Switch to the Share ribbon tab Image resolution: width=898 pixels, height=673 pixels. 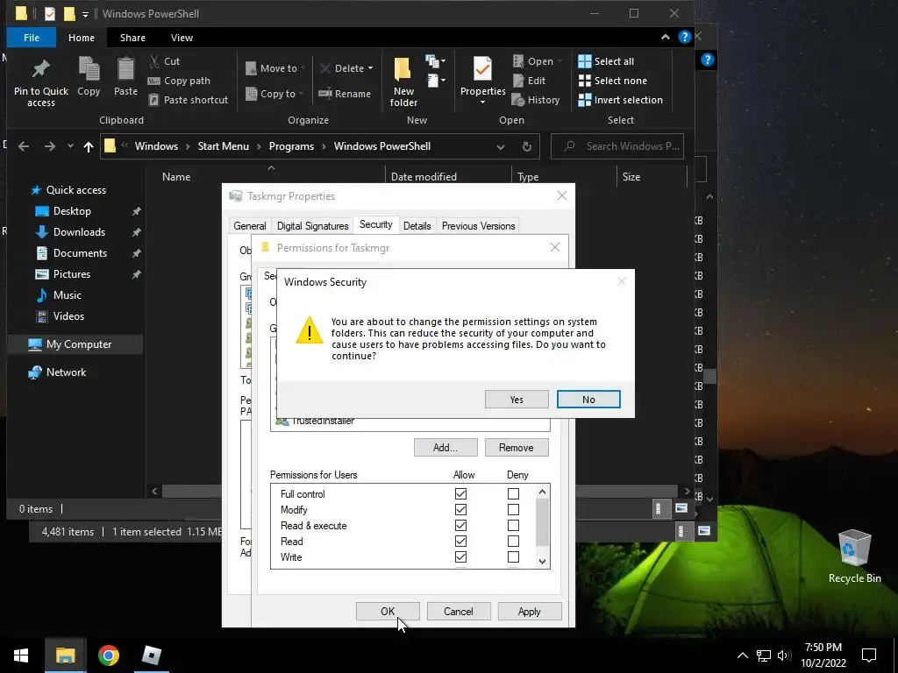[132, 38]
